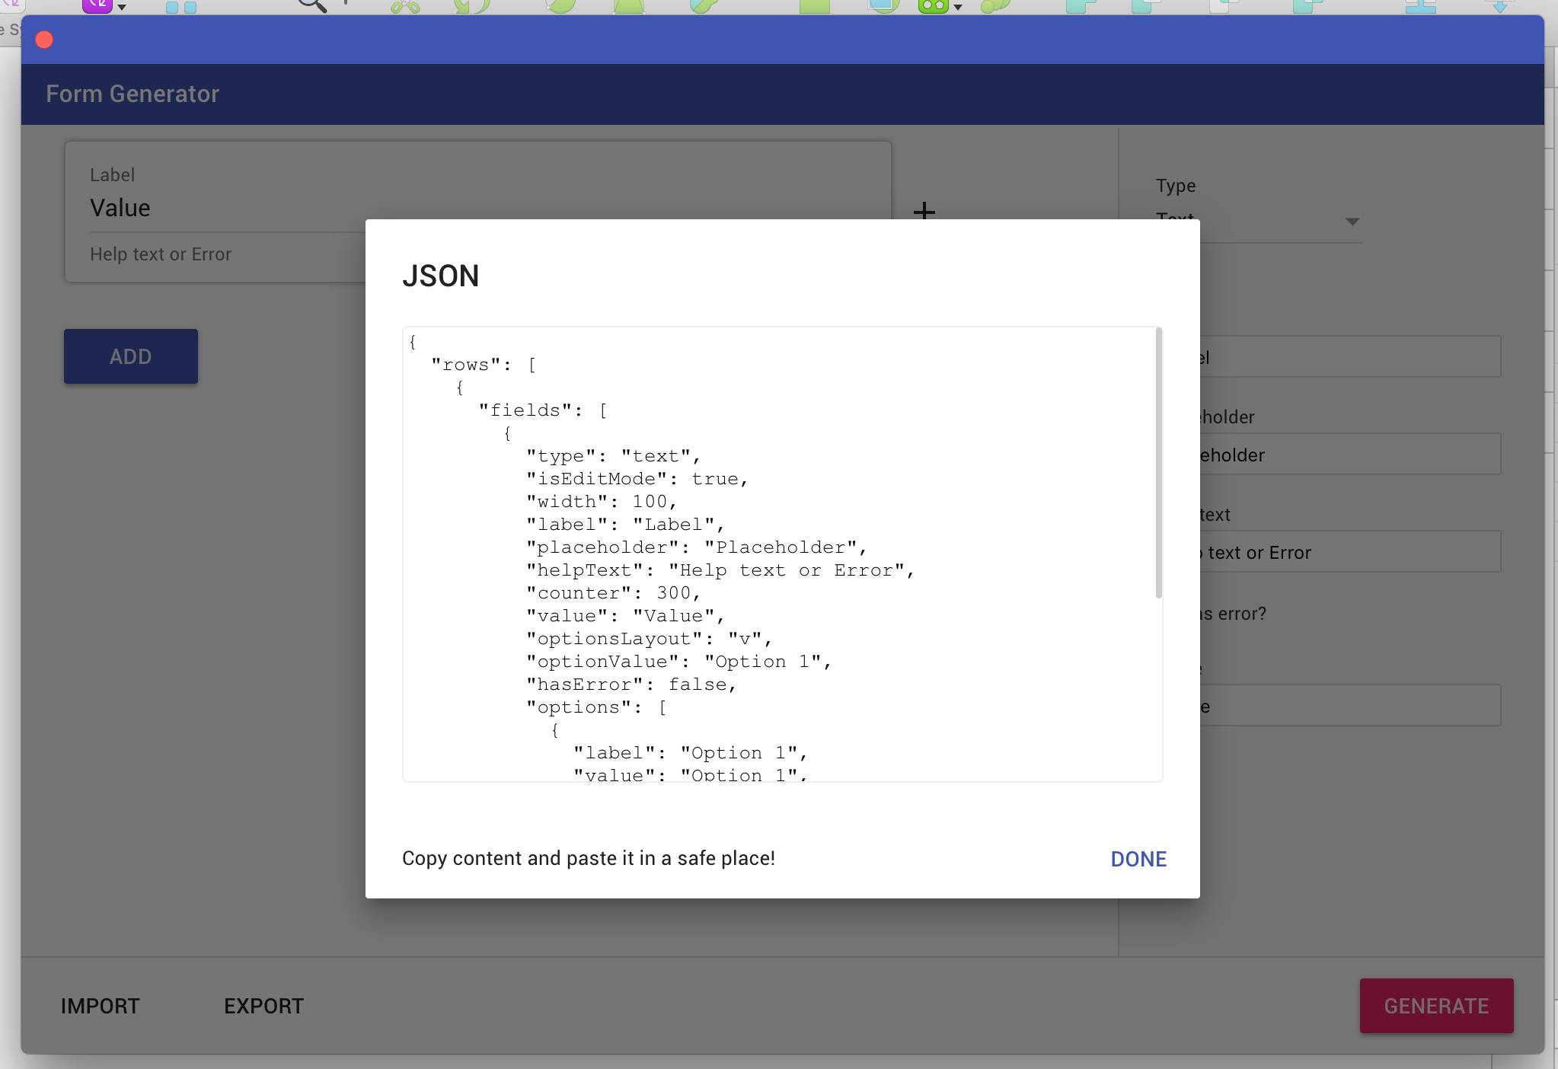Click the GENERATE button
Screen dimensions: 1558x1069
point(1436,1006)
